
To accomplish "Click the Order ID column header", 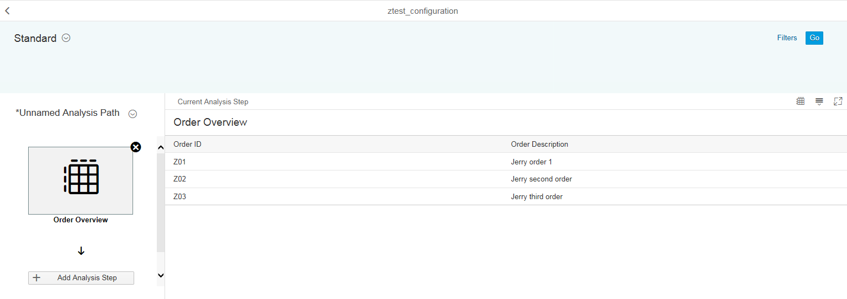I will (x=187, y=144).
